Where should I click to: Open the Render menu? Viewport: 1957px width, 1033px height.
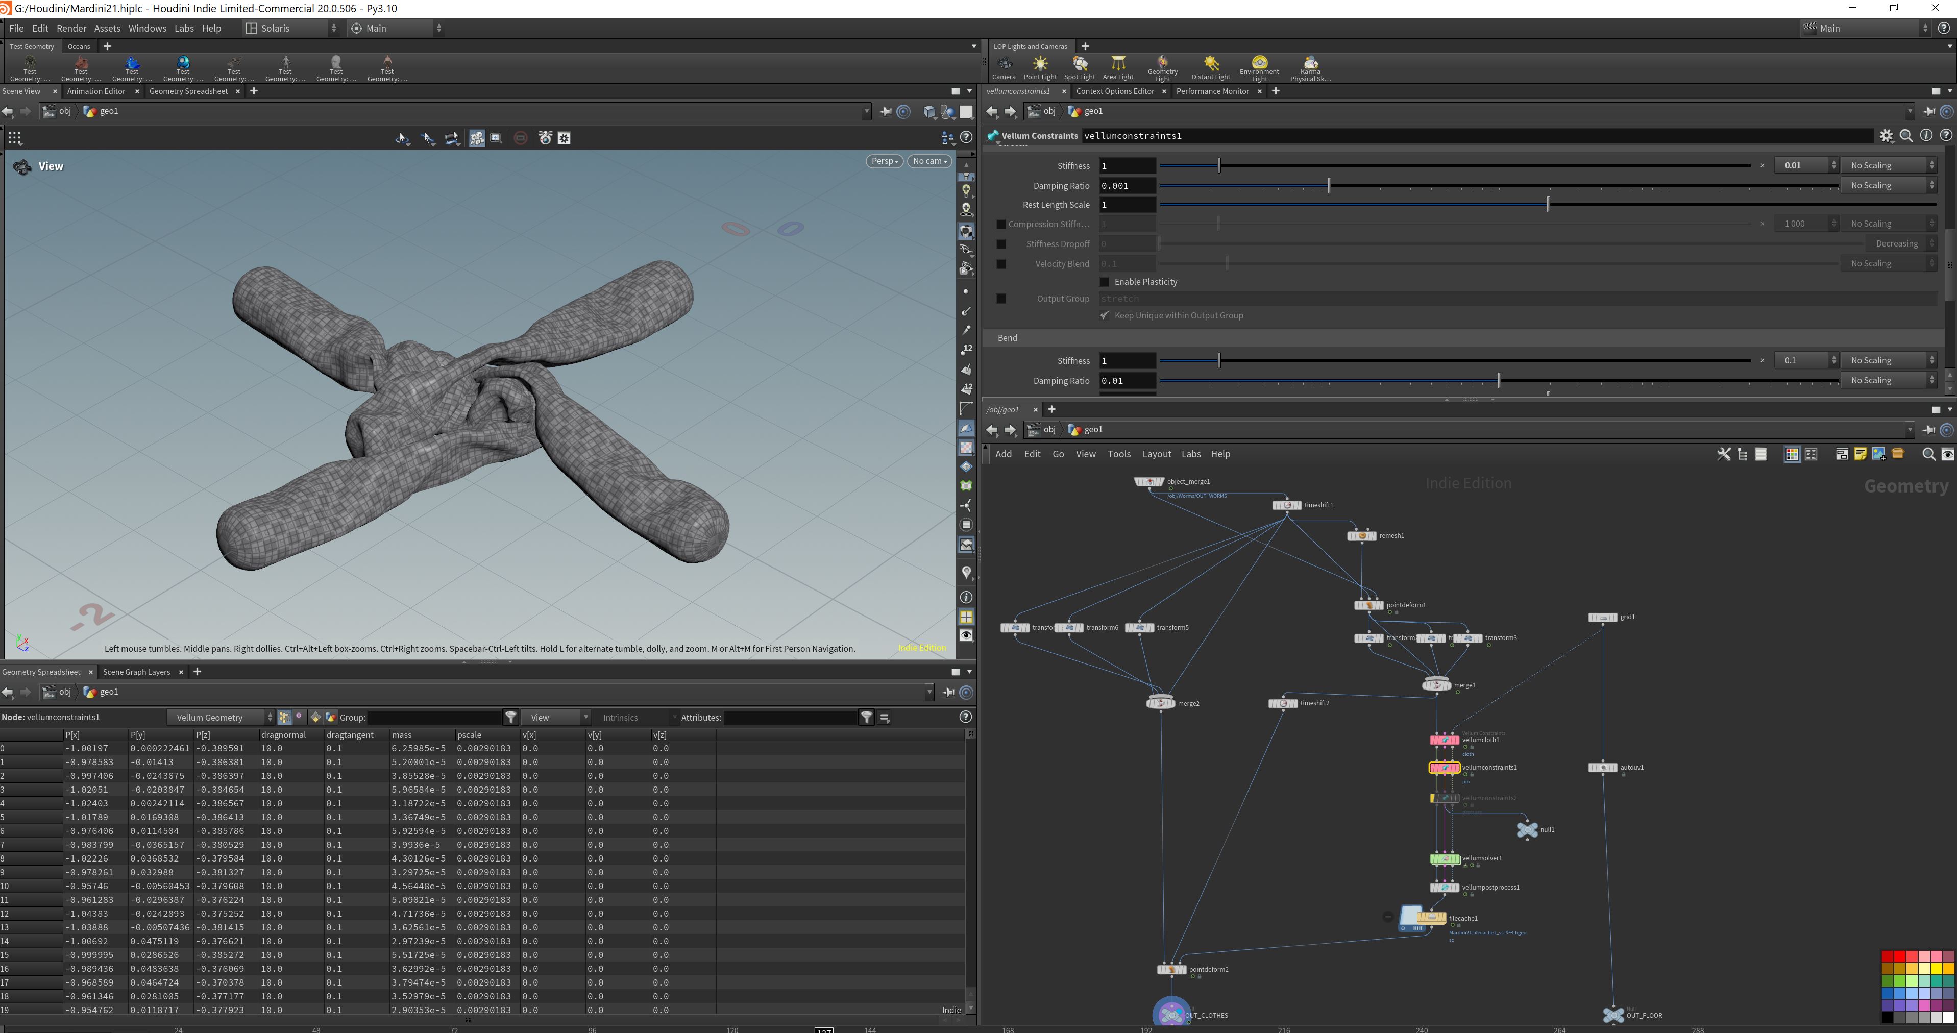tap(71, 28)
